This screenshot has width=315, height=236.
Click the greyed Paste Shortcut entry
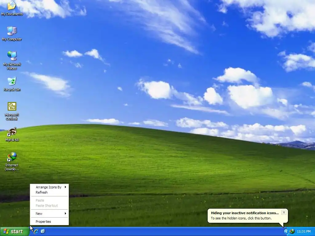pos(50,206)
